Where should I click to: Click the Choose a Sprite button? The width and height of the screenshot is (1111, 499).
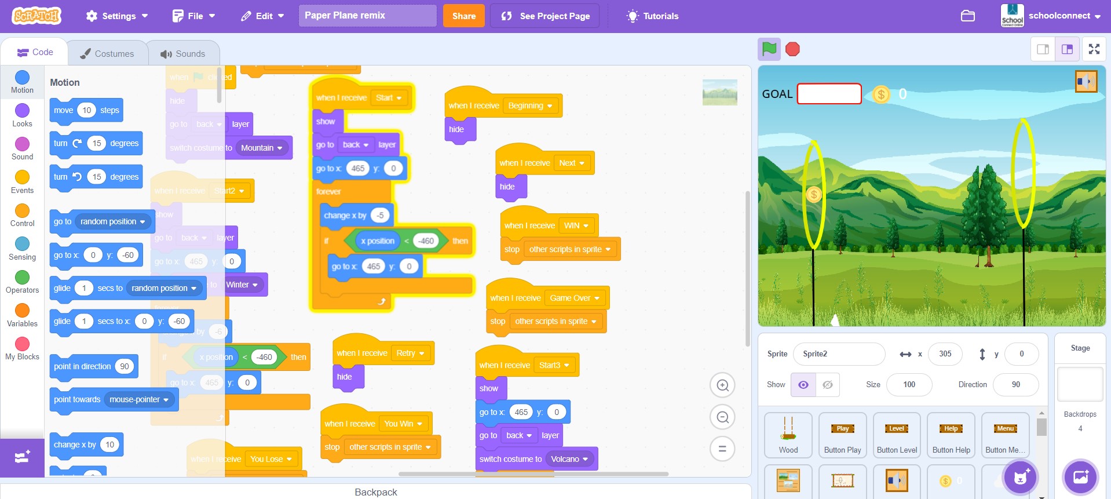(1020, 477)
